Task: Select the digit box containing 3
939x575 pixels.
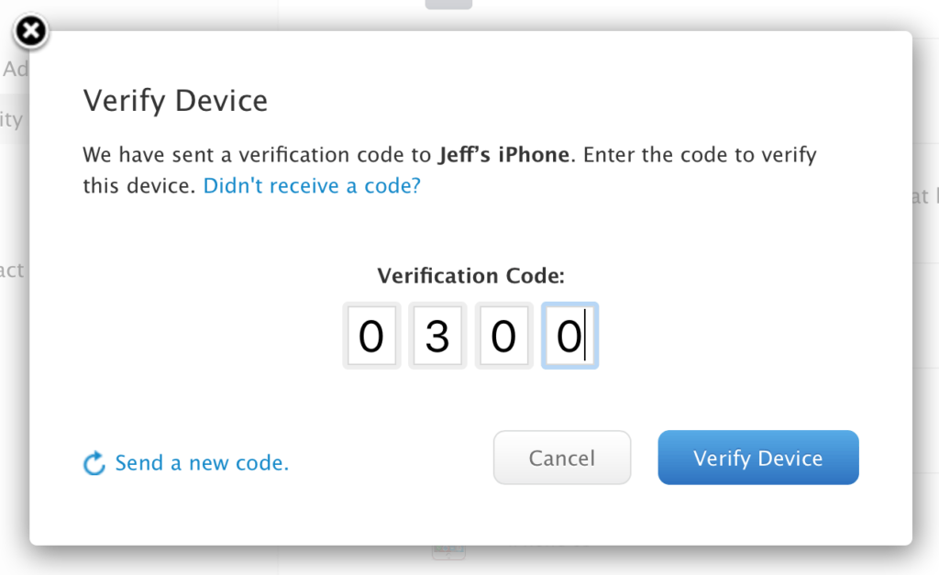Action: 437,337
